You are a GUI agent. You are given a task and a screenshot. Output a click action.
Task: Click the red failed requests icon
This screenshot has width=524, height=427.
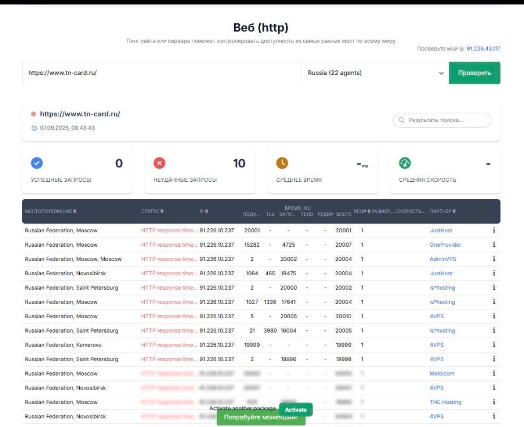(x=159, y=163)
